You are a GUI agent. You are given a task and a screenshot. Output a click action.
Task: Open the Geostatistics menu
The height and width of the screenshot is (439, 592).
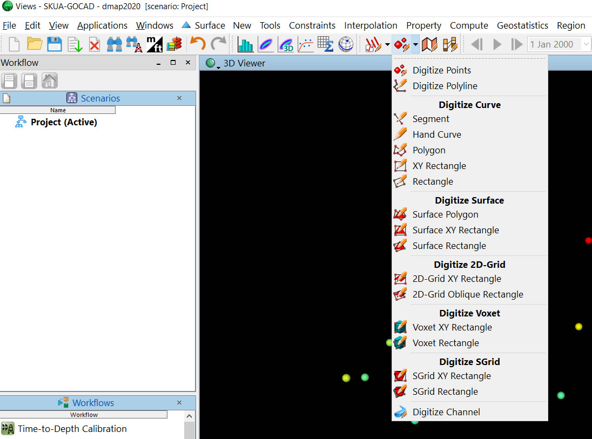522,25
